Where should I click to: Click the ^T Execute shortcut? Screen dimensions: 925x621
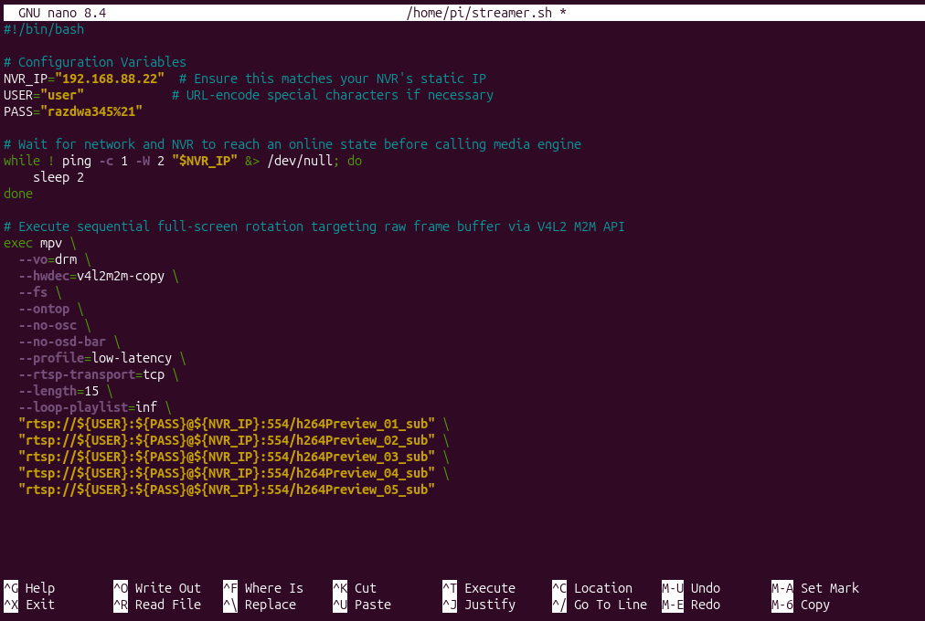pos(479,588)
